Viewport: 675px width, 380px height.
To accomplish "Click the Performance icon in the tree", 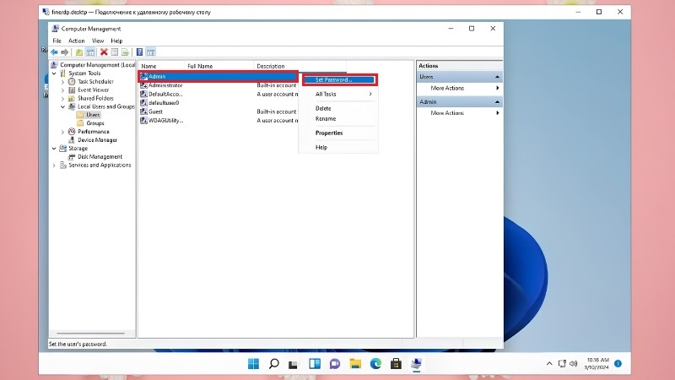I will (x=72, y=132).
